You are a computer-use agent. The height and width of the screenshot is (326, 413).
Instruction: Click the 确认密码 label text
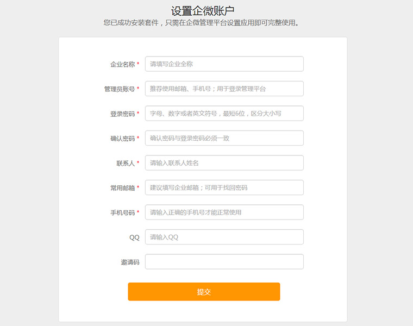[x=122, y=139]
